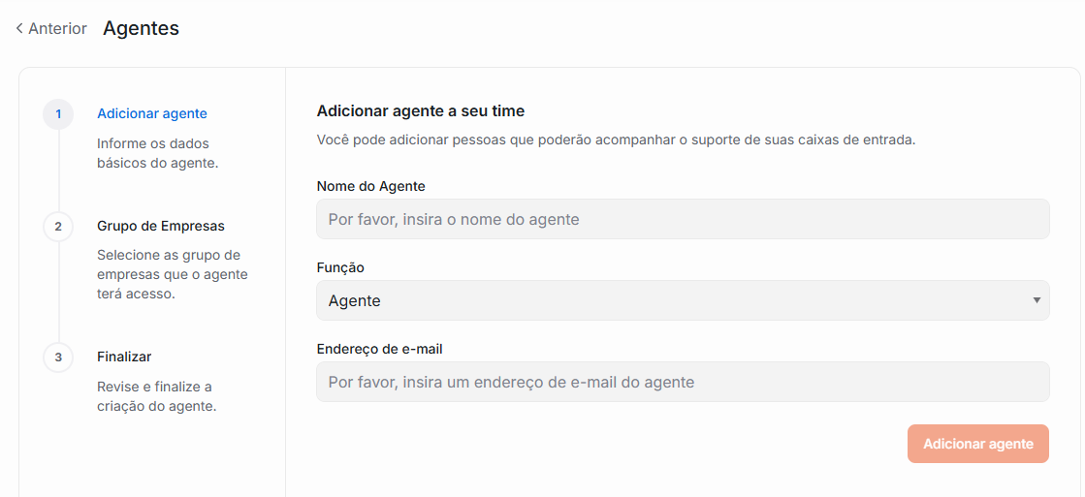Click the Adicionar agente a seu time heading
The image size is (1085, 497).
click(421, 111)
